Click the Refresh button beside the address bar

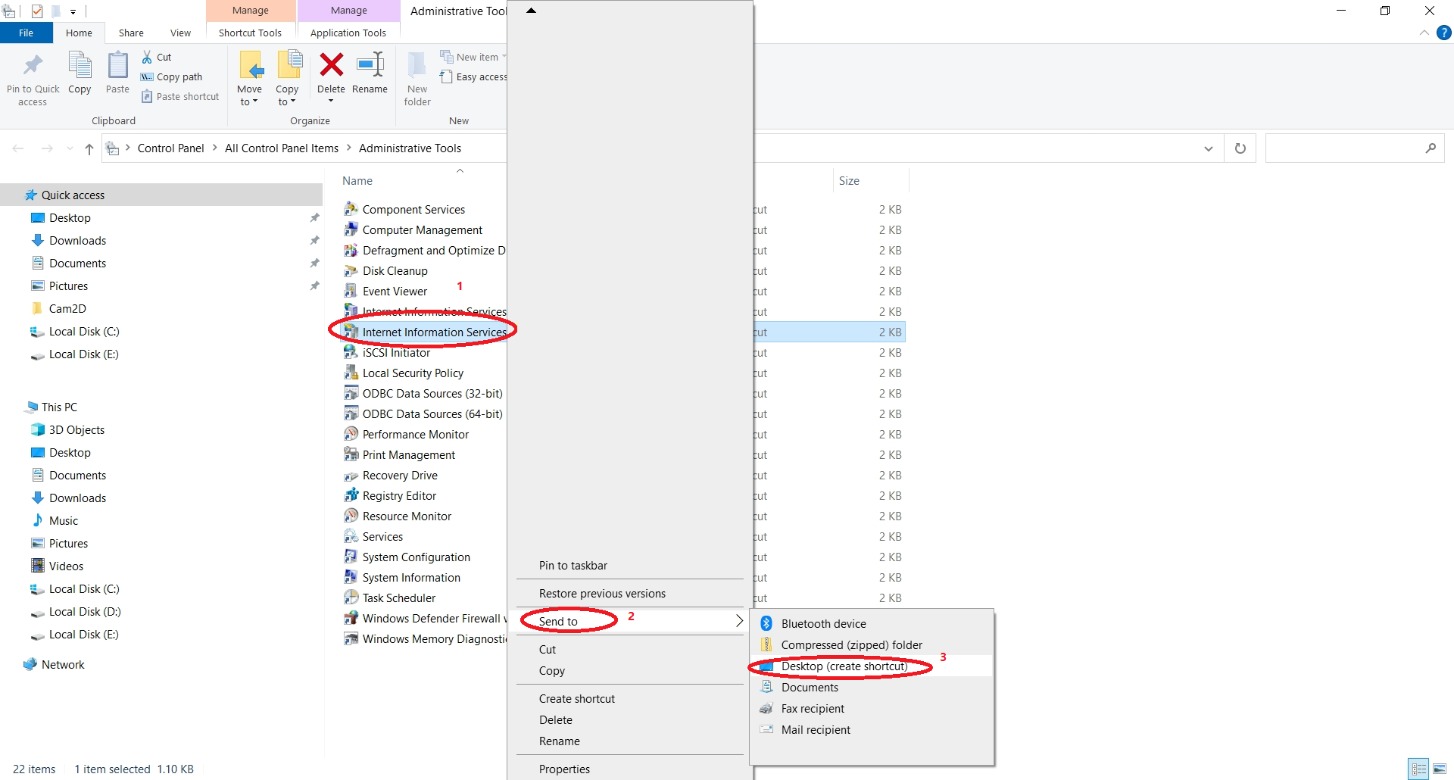(1240, 148)
